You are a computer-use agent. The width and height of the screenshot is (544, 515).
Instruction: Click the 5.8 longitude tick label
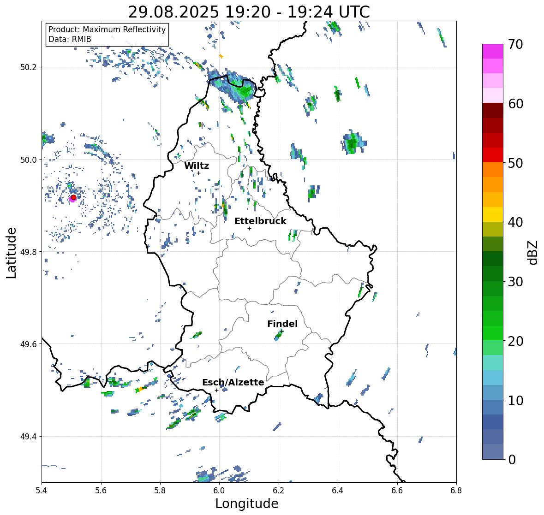point(160,491)
